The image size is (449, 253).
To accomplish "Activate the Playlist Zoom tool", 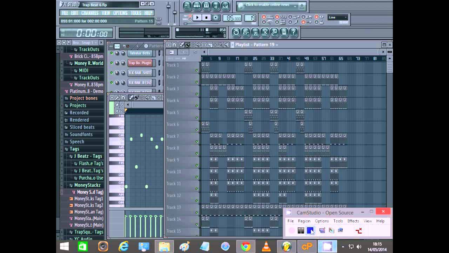I will click(220, 45).
